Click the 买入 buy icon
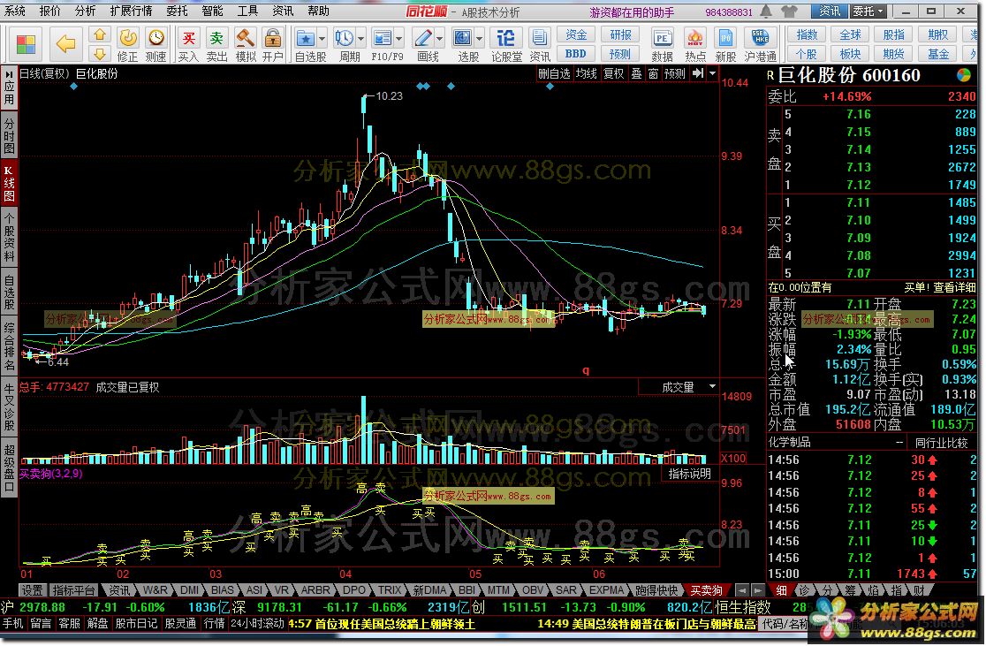Image resolution: width=986 pixels, height=646 pixels. click(x=188, y=45)
